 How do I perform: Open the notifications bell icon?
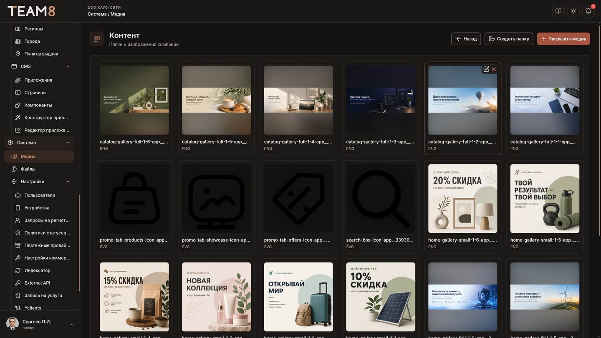(588, 11)
